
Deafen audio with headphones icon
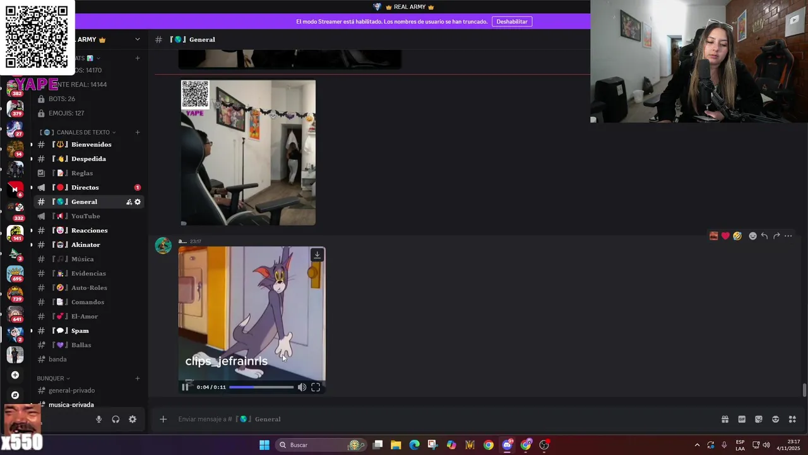pos(116,419)
